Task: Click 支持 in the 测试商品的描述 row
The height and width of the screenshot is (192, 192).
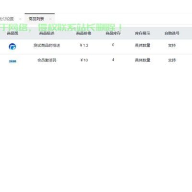Action: [172, 46]
